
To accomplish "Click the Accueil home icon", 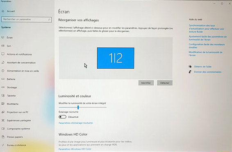I will pyautogui.click(x=3, y=11).
